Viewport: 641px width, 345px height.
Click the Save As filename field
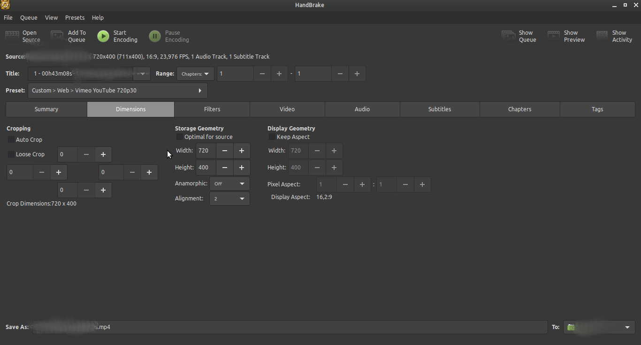[290, 327]
